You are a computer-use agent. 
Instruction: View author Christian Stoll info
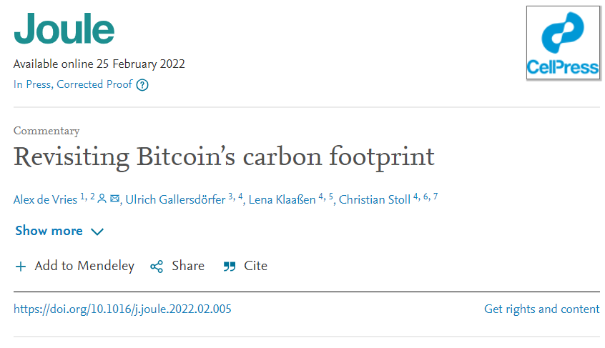tap(374, 199)
